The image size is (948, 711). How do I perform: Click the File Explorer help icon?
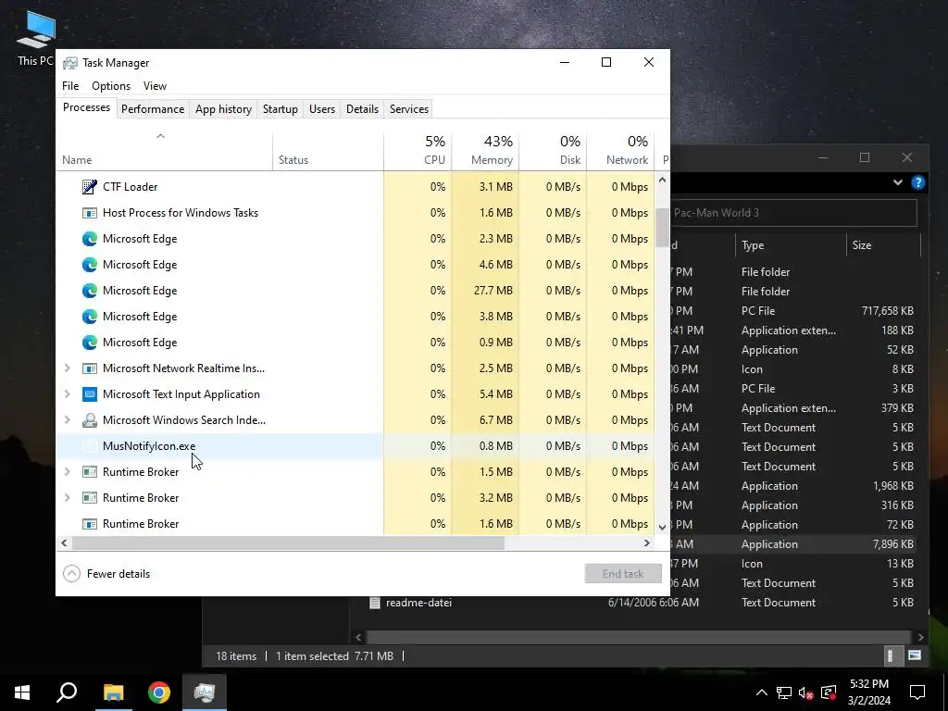(917, 182)
